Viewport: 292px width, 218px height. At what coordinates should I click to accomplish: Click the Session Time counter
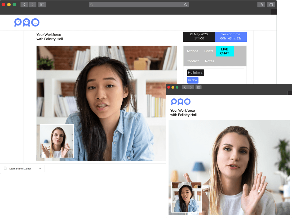(231, 37)
